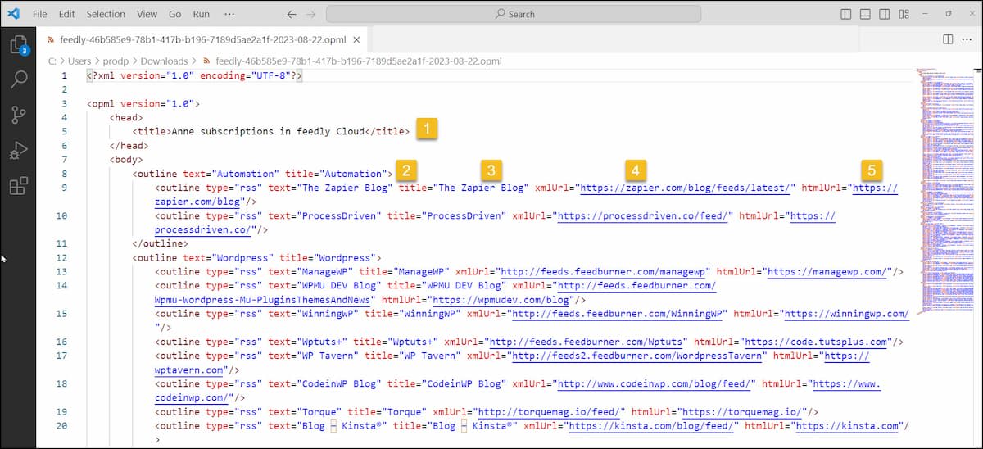
Task: Open the View menu
Action: pyautogui.click(x=147, y=14)
